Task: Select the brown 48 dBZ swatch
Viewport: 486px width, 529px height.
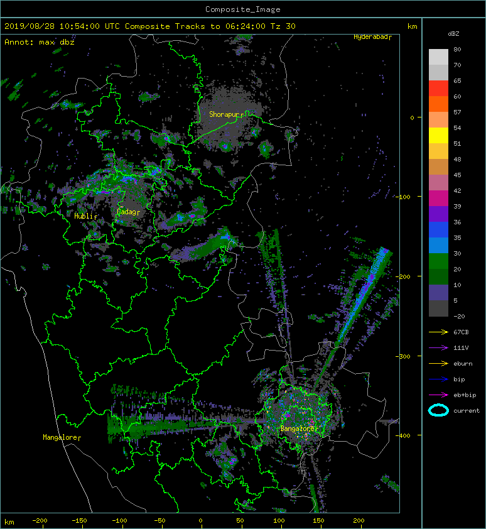Action: (438, 166)
